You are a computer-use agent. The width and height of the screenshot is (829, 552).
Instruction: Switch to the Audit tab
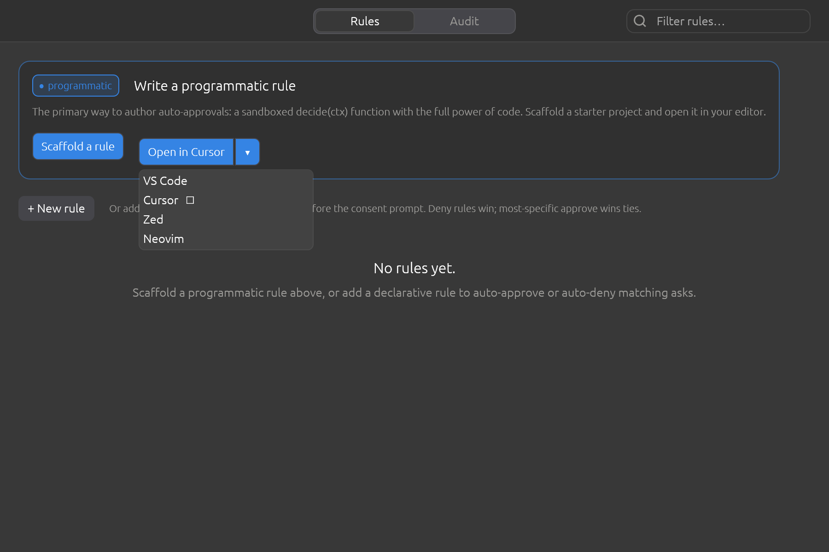[x=464, y=21]
